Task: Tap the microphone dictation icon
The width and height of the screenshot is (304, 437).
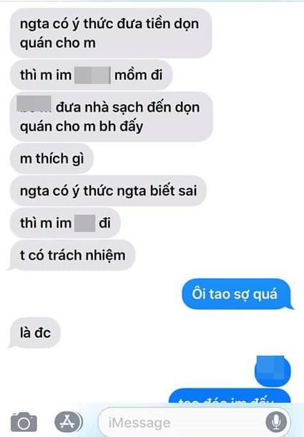Action: click(276, 422)
